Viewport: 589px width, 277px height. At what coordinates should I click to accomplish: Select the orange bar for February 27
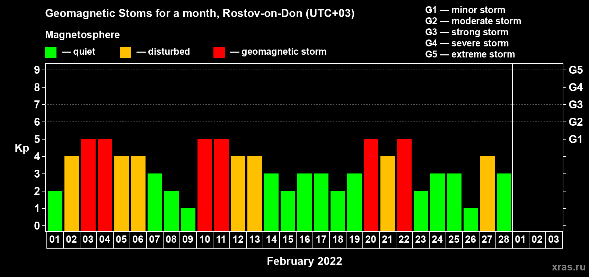487,194
